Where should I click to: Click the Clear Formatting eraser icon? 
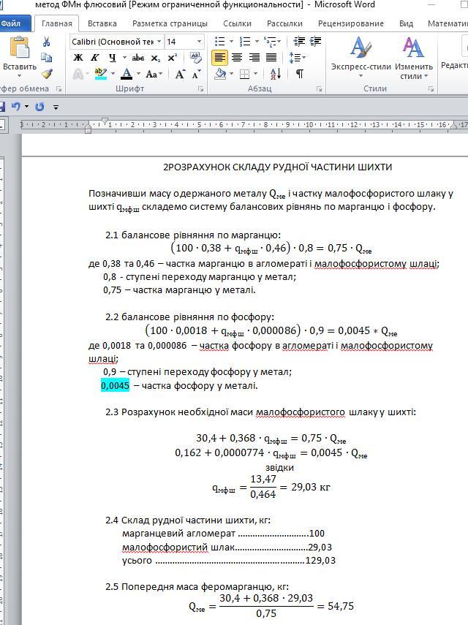click(x=195, y=57)
